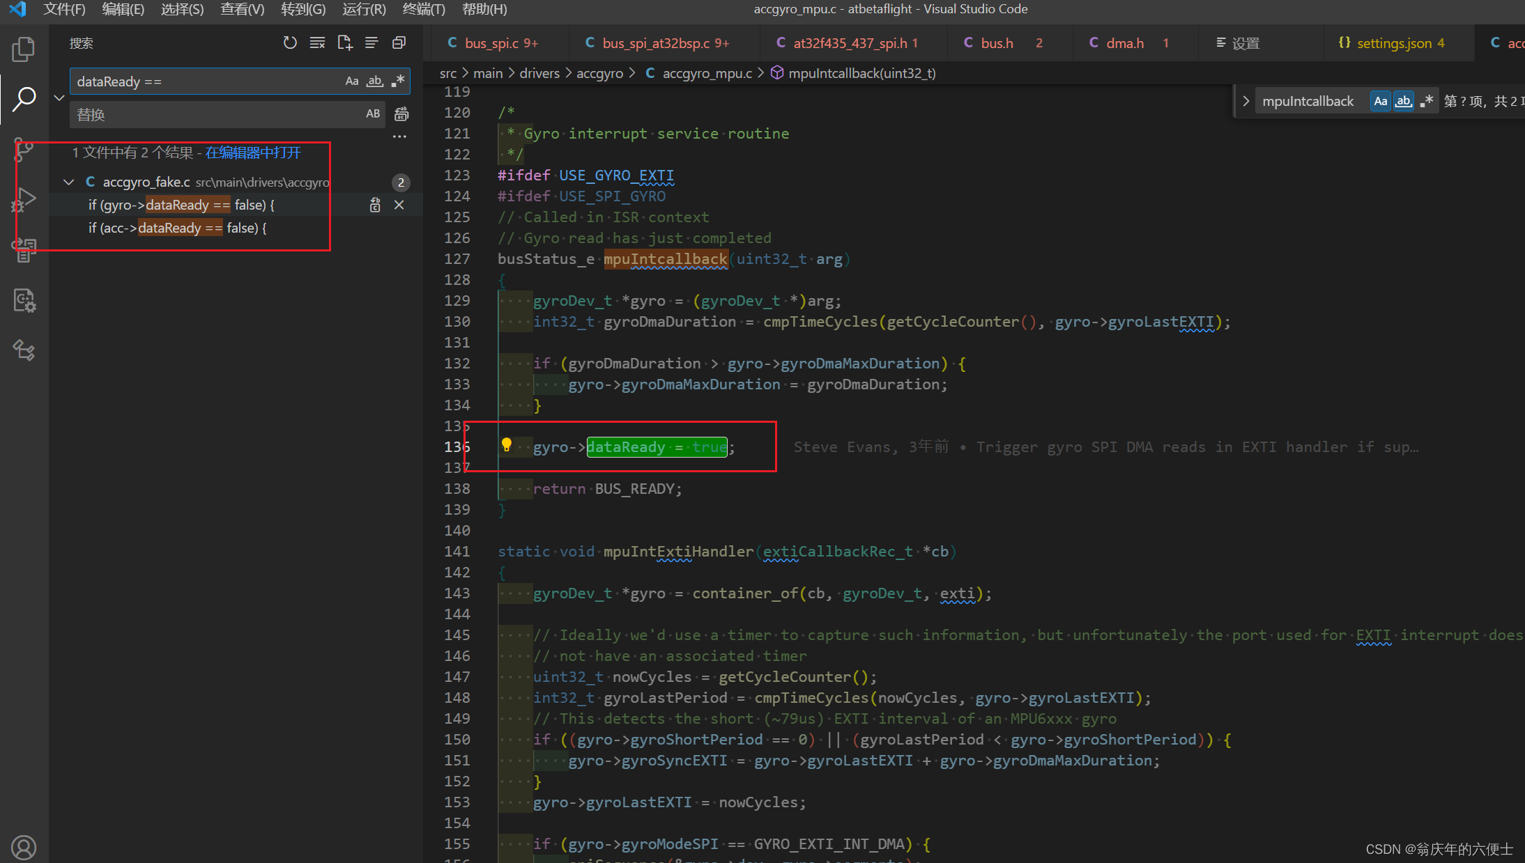This screenshot has width=1525, height=863.
Task: Open Source Control view in activity bar
Action: tap(24, 149)
